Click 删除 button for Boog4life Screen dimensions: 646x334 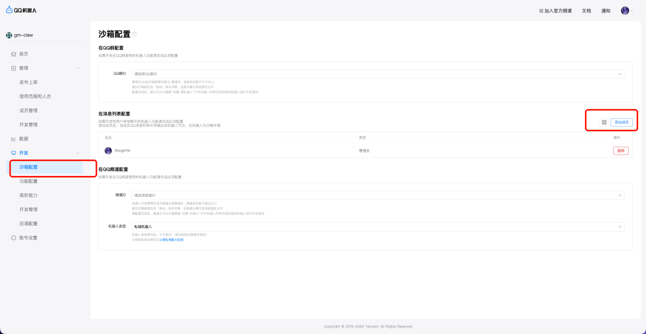click(x=621, y=151)
